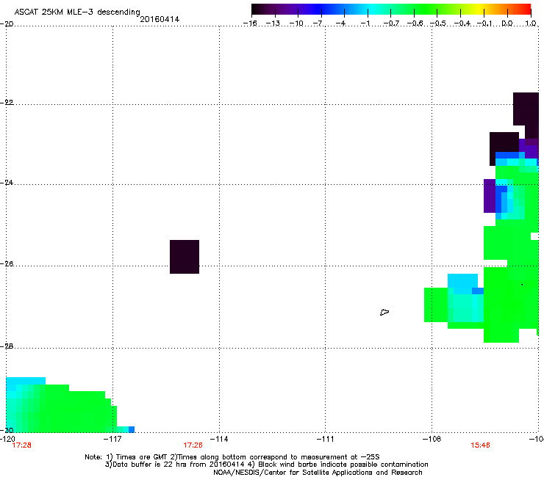Click the -117 longitude axis label
The height and width of the screenshot is (477, 544).
coord(113,439)
